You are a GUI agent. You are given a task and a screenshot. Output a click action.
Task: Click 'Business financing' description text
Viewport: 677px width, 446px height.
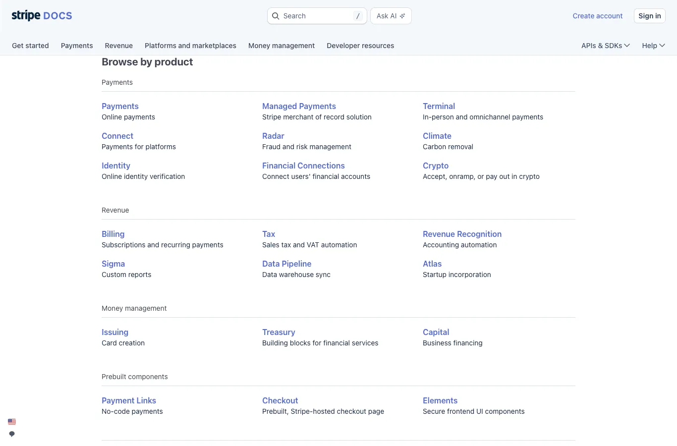pos(452,343)
